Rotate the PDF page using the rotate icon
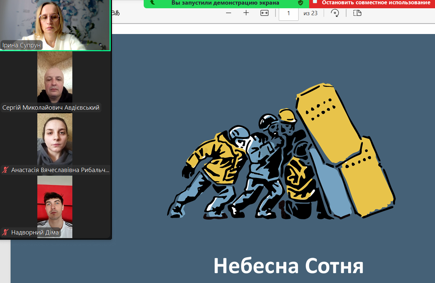Image resolution: width=435 pixels, height=283 pixels. click(335, 13)
